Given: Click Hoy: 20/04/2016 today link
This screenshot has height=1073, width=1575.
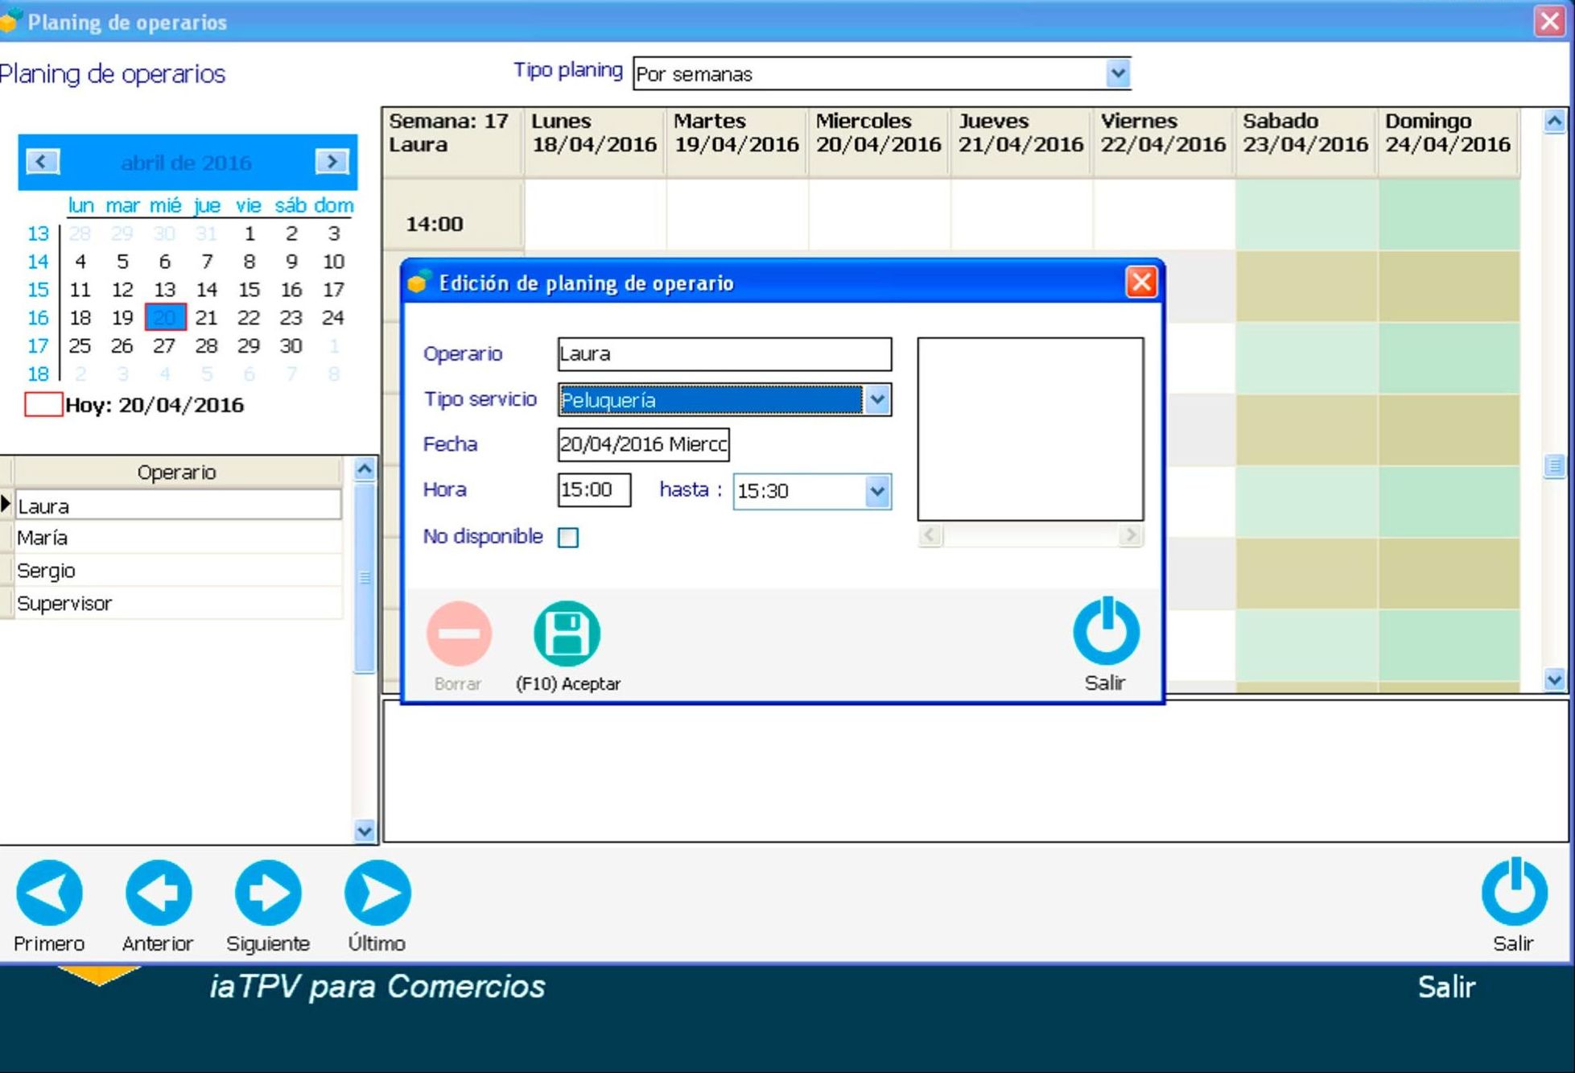Looking at the screenshot, I should pos(155,405).
